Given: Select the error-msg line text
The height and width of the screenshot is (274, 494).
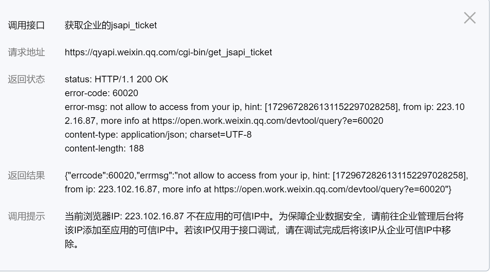Looking at the screenshot, I should point(231,107).
